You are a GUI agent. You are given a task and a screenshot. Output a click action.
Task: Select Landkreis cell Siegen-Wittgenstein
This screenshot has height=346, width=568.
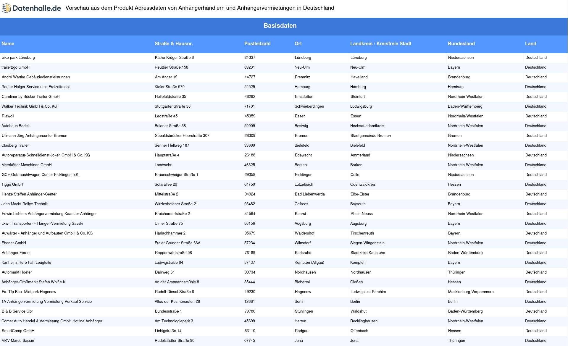(x=367, y=243)
